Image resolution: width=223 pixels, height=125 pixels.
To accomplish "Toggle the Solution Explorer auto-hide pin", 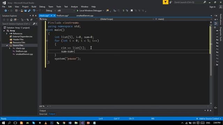I will coord(33,16).
